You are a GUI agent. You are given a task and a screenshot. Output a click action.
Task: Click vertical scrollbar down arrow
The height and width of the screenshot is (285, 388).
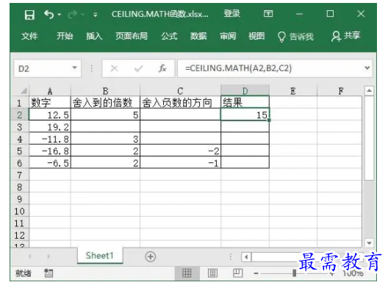pyautogui.click(x=369, y=243)
